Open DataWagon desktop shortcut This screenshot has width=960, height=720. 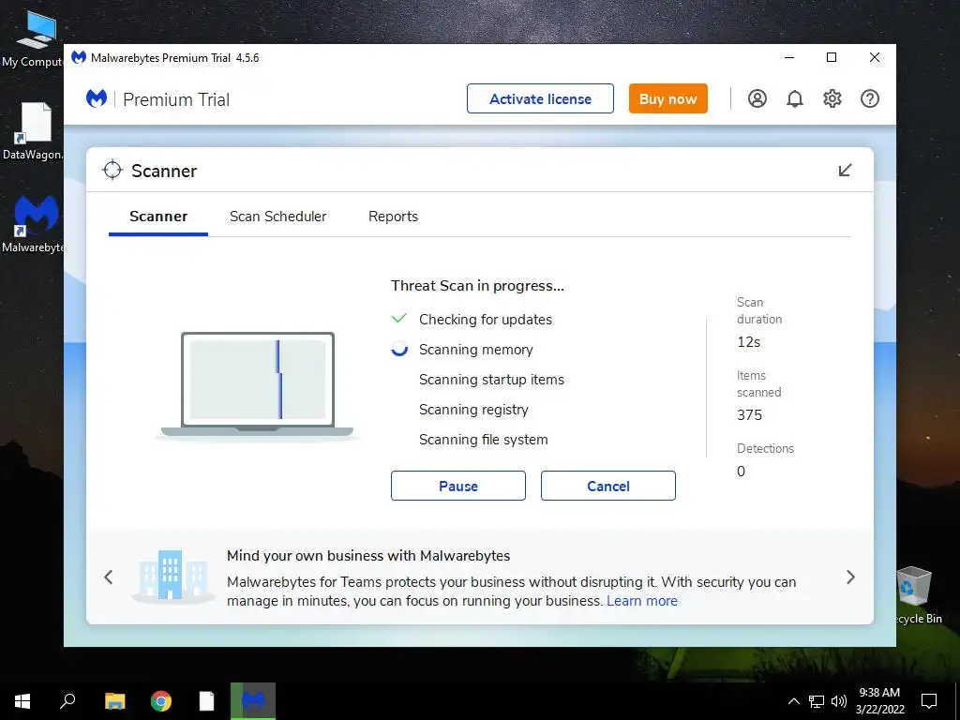click(32, 131)
